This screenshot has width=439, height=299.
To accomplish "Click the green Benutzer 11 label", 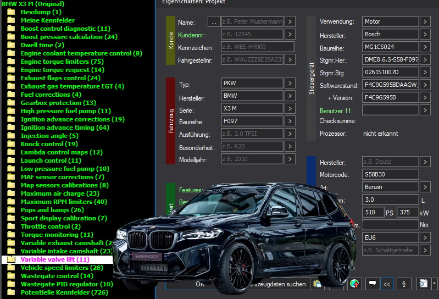I will (x=336, y=111).
